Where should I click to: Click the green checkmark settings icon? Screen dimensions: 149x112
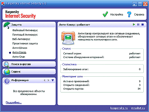point(105,14)
